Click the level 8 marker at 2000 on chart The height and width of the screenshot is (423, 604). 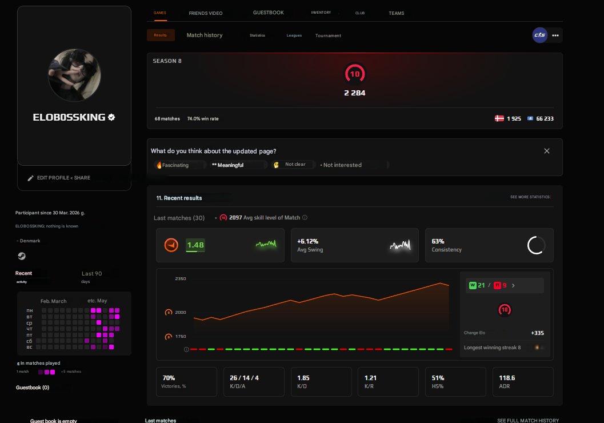pos(169,313)
